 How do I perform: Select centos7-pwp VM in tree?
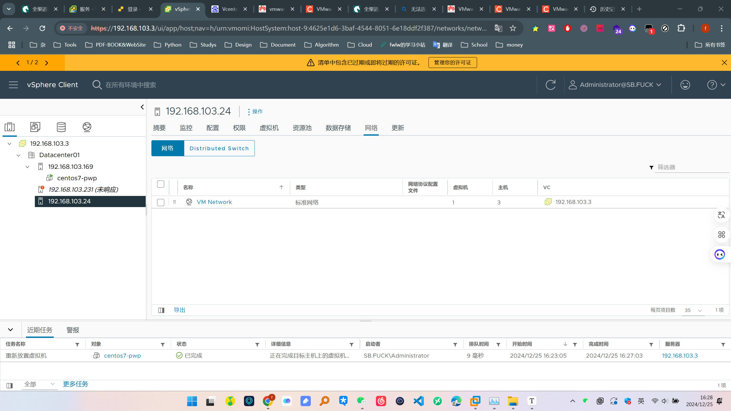tap(77, 178)
